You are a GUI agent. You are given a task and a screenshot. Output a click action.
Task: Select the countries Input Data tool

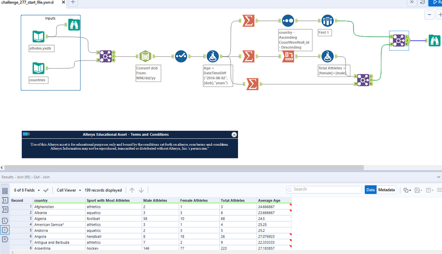click(x=38, y=68)
